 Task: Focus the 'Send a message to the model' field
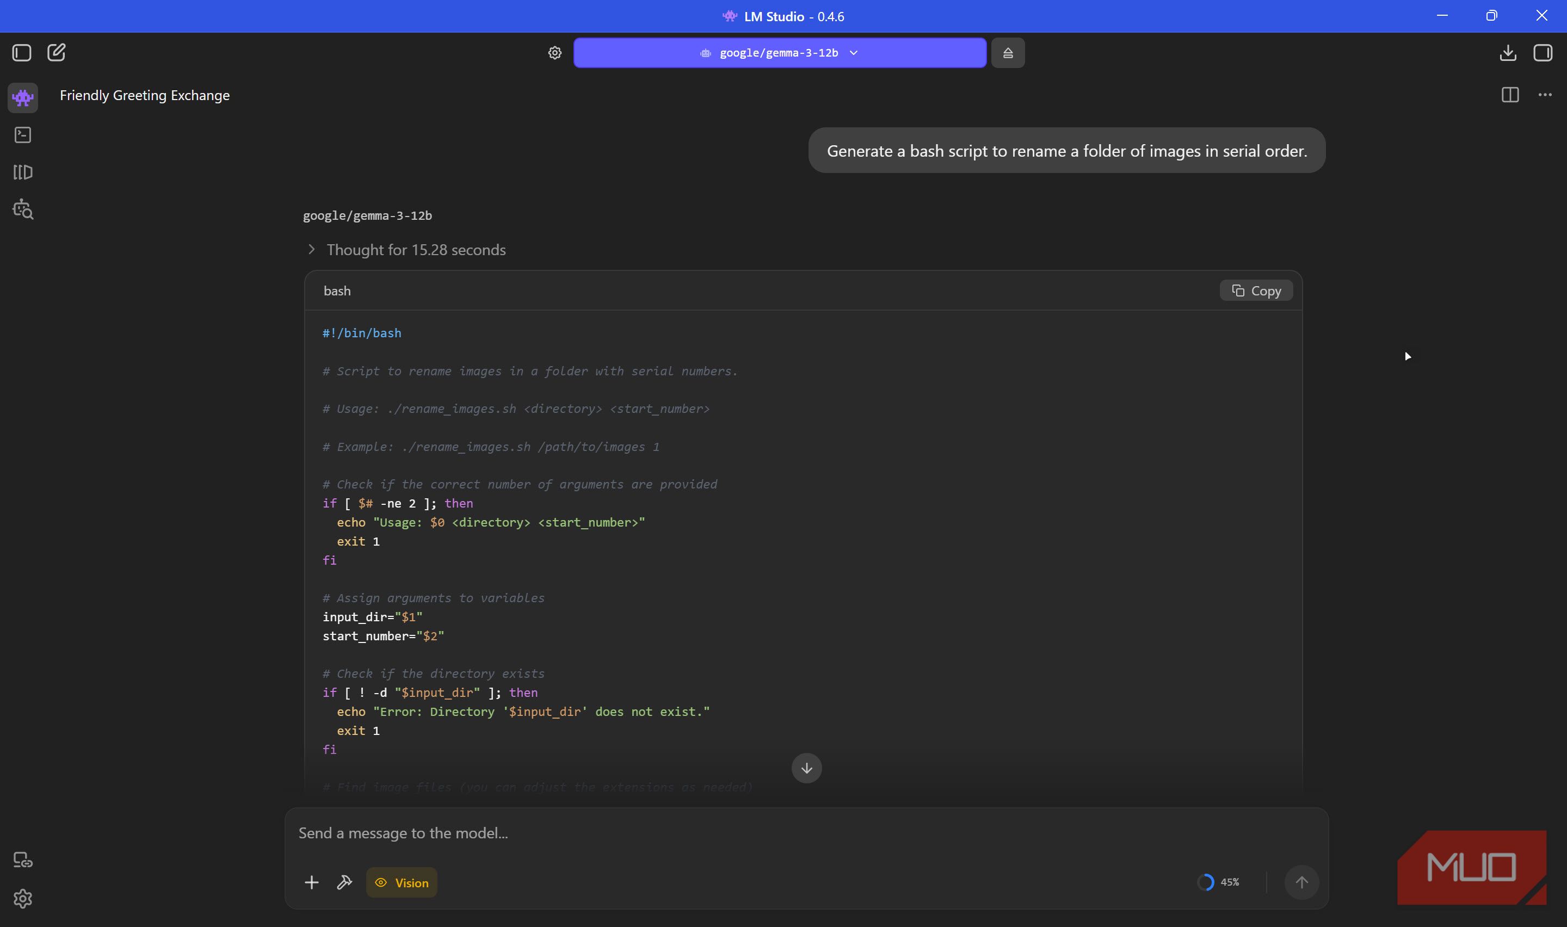[x=806, y=833]
